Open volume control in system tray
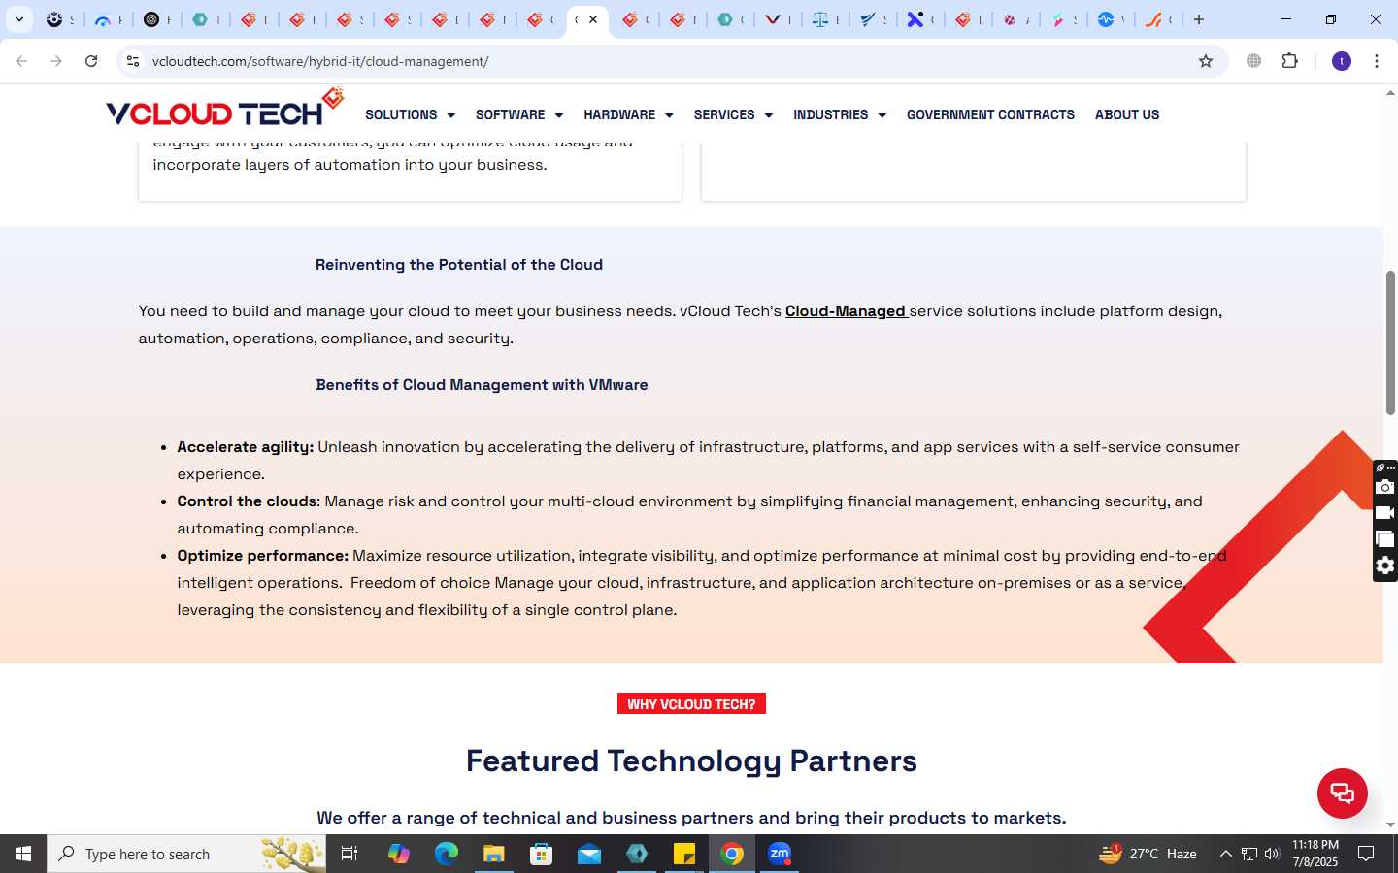1398x873 pixels. coord(1272,854)
